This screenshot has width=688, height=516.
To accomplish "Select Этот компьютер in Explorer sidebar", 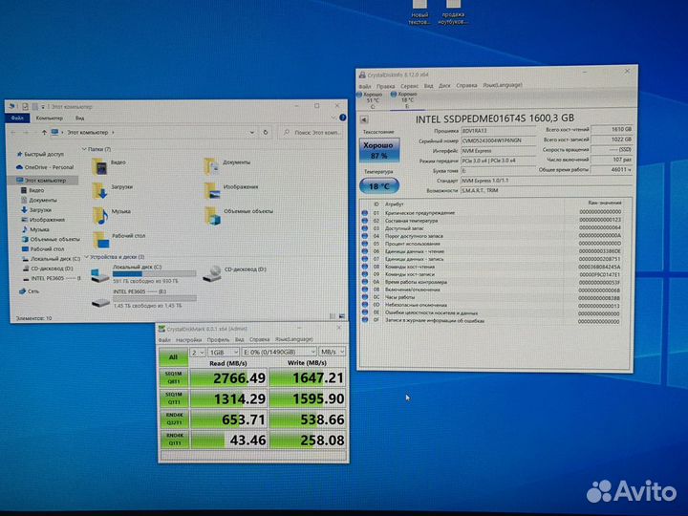I will (42, 180).
